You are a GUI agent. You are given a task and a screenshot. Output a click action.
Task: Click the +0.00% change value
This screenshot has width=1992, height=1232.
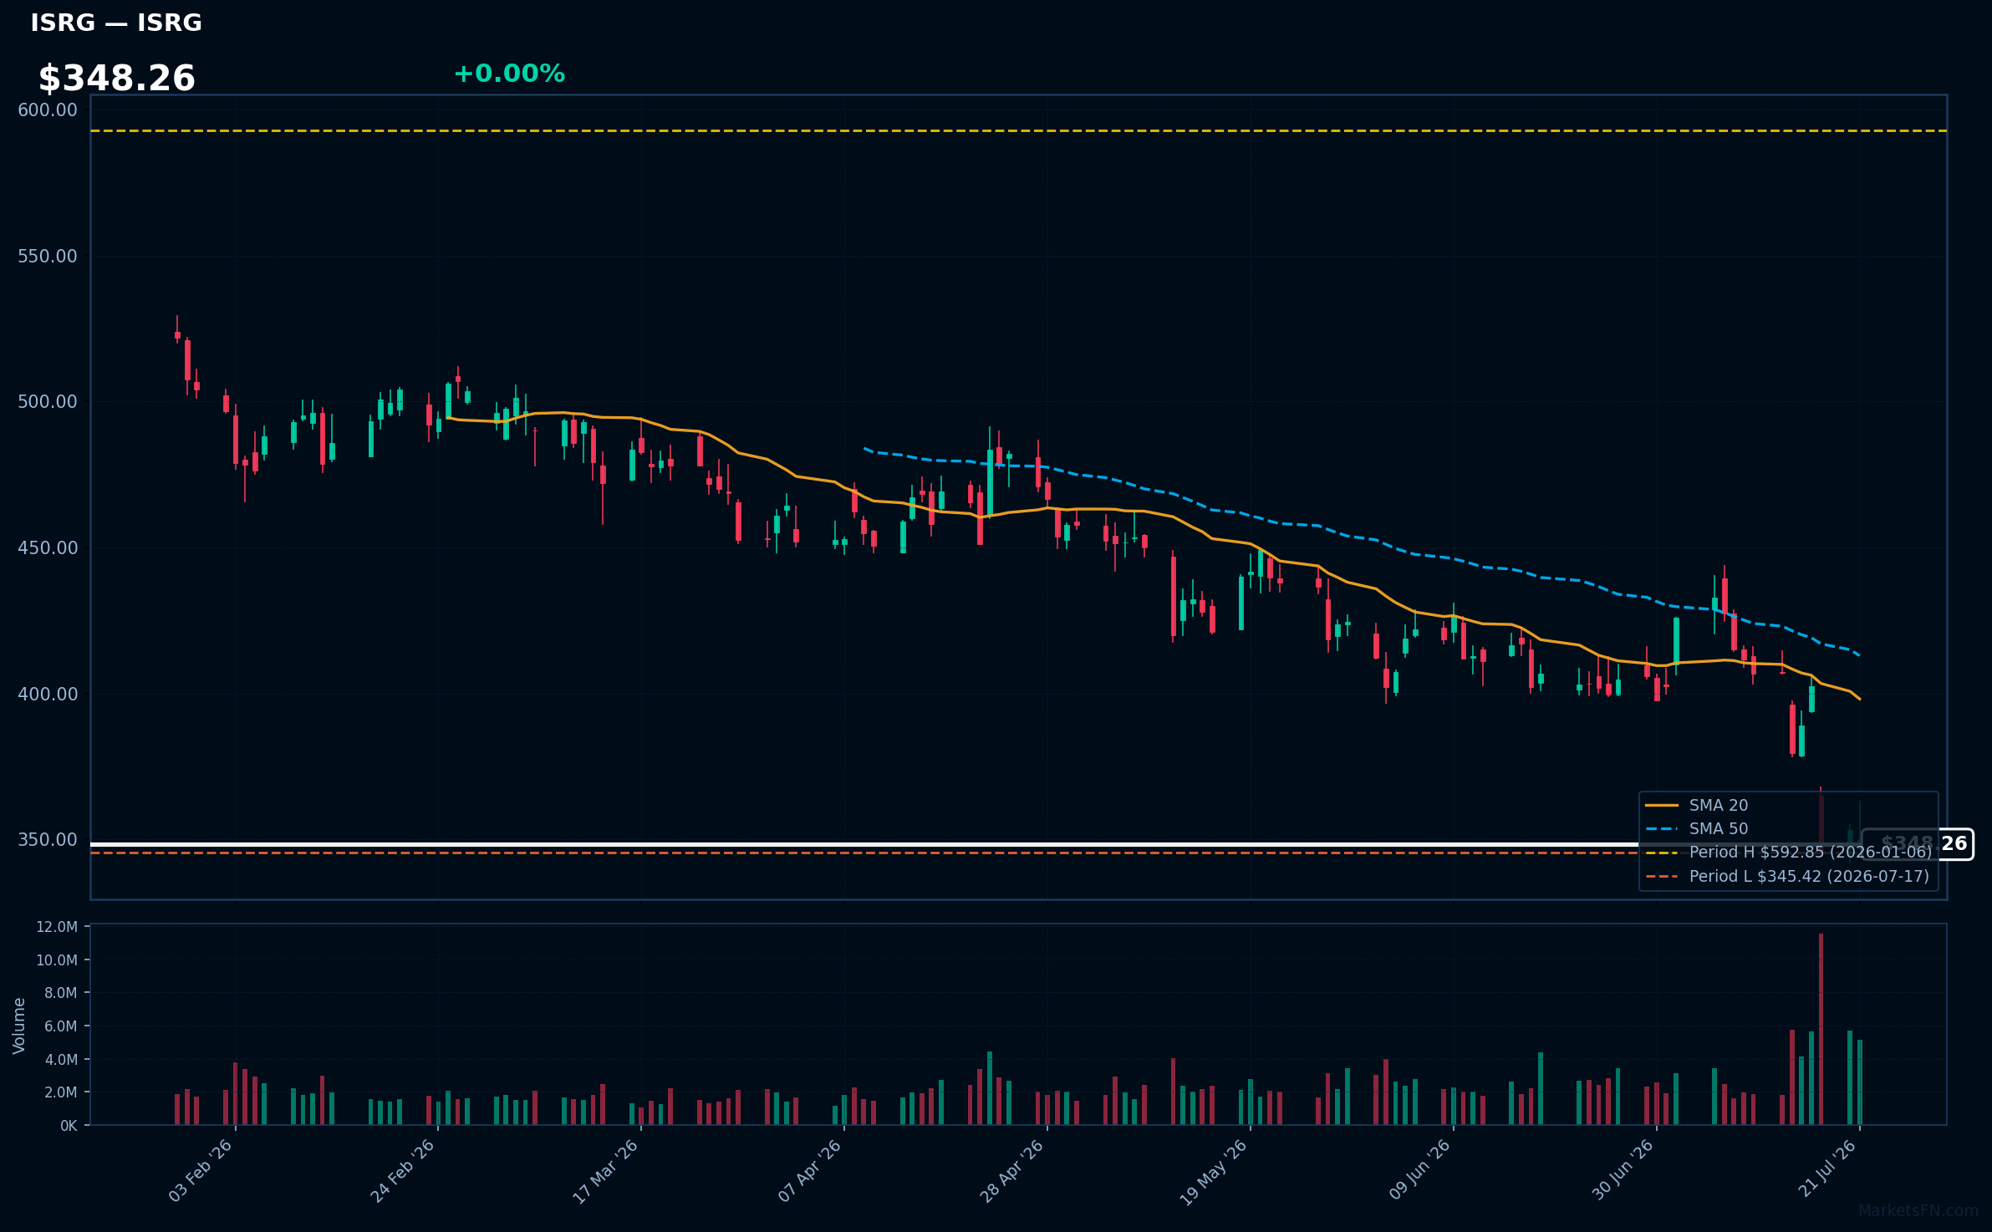click(x=509, y=74)
